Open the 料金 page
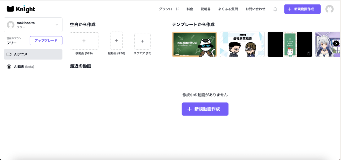The height and width of the screenshot is (160, 341). coord(189,9)
